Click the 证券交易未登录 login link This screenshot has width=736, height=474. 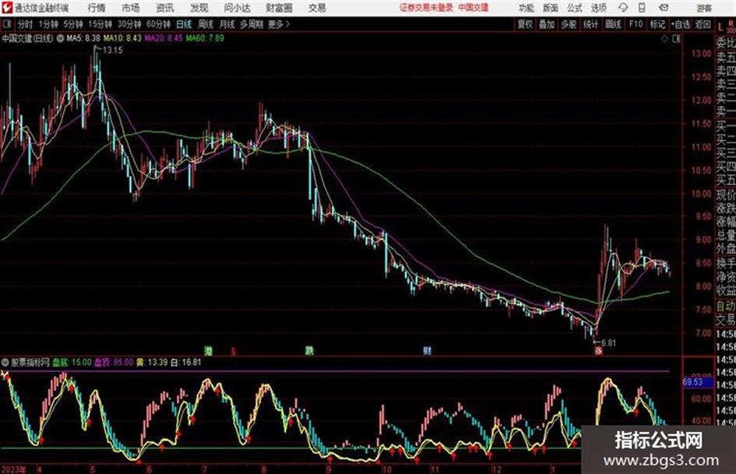click(426, 8)
